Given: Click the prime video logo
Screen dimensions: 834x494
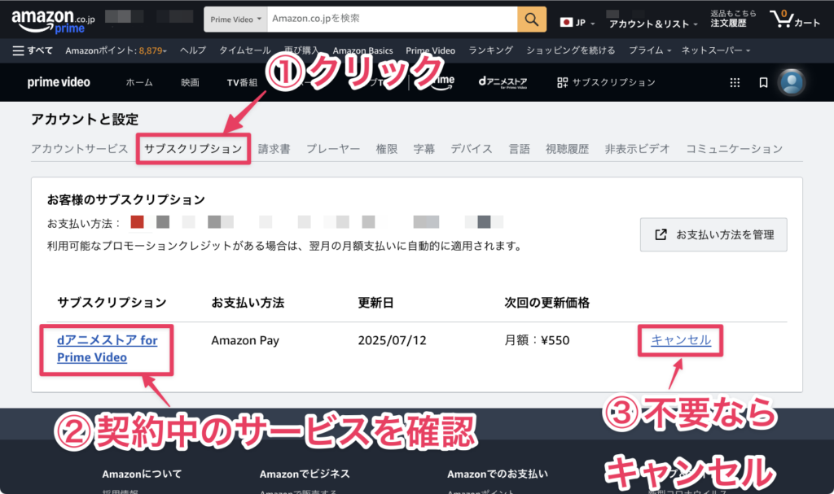Looking at the screenshot, I should click(59, 82).
